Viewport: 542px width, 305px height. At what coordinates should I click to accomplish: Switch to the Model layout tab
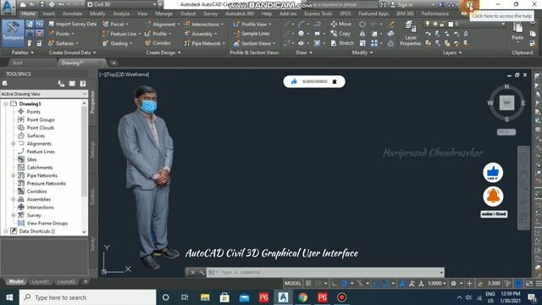click(16, 281)
